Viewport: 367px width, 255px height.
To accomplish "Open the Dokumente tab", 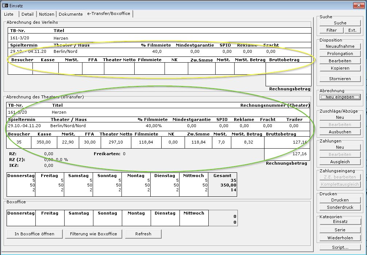I will click(x=71, y=14).
